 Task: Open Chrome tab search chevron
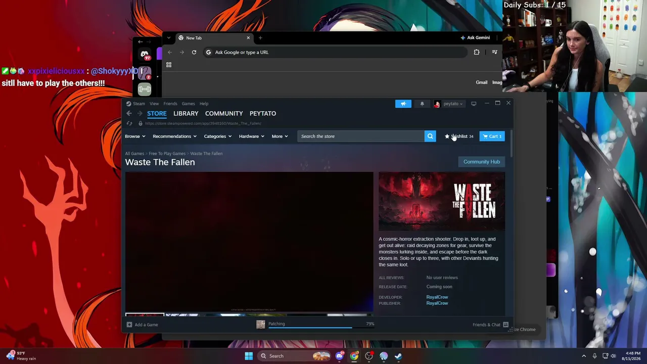coord(169,38)
